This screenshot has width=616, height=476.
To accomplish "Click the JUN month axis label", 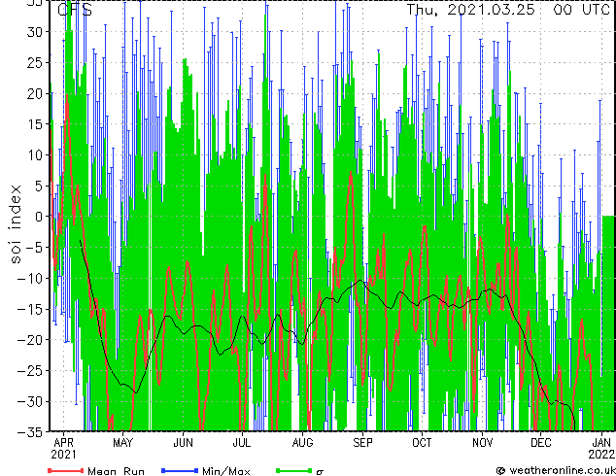I will (183, 443).
